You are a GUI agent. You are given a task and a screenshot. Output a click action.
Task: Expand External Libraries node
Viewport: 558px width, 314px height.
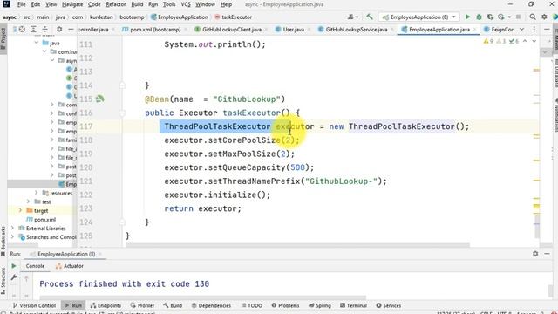coord(12,228)
